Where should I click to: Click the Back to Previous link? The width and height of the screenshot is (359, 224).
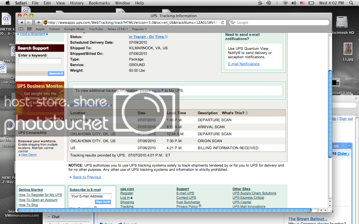(87, 177)
